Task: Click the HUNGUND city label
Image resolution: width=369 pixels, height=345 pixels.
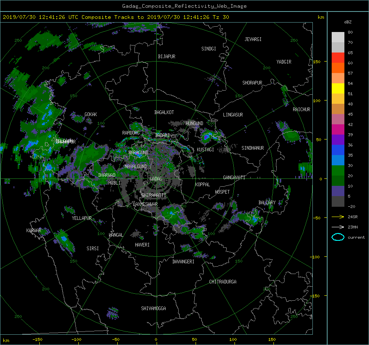Action: (194, 123)
